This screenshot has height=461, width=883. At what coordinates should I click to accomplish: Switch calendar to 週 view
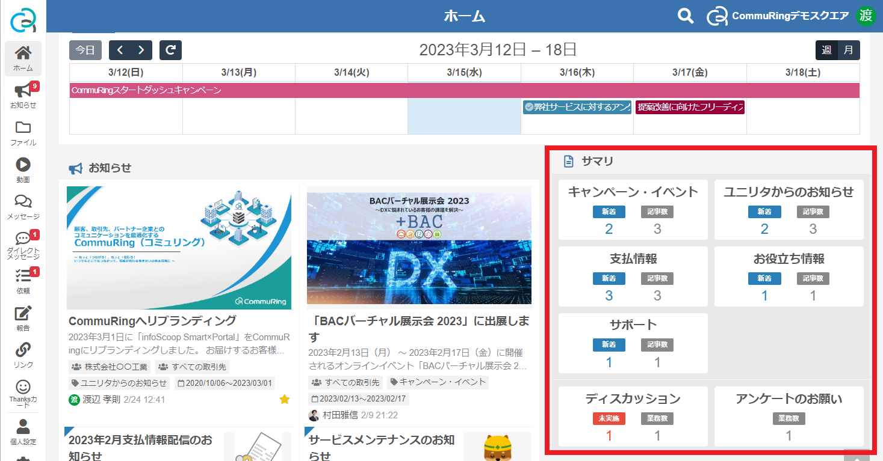coord(826,50)
